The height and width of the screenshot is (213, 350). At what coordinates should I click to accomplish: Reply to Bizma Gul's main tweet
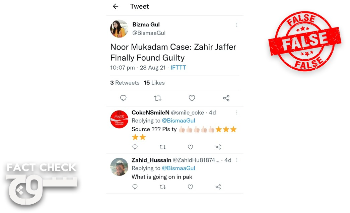[123, 98]
